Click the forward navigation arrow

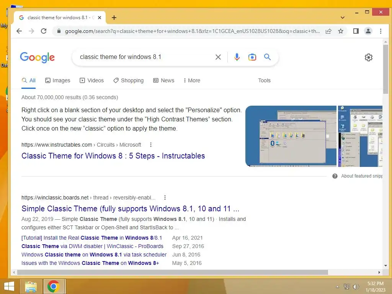pos(31,31)
